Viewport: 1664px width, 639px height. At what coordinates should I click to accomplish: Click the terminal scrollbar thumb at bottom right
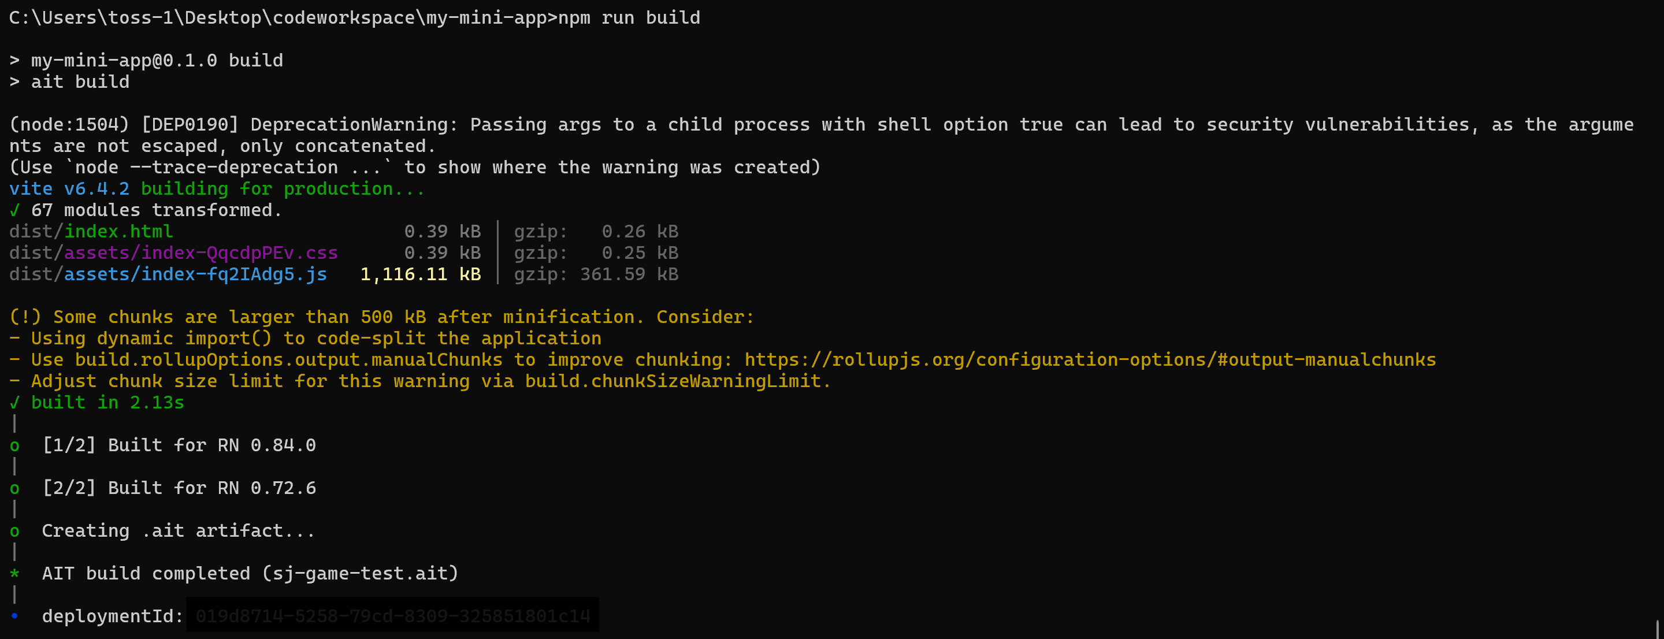point(1657,629)
